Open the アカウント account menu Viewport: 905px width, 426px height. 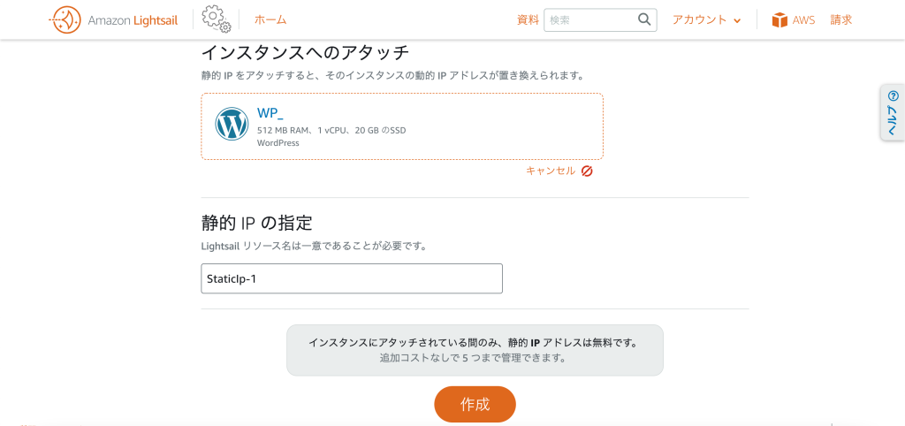pos(706,19)
